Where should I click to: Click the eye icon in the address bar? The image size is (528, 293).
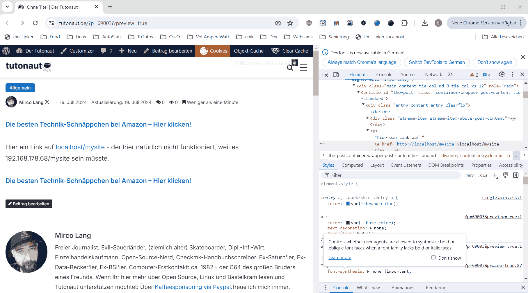point(278,23)
